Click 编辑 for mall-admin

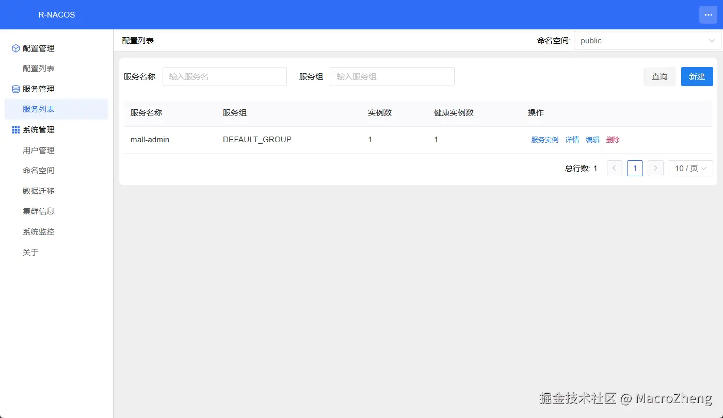pyautogui.click(x=592, y=140)
